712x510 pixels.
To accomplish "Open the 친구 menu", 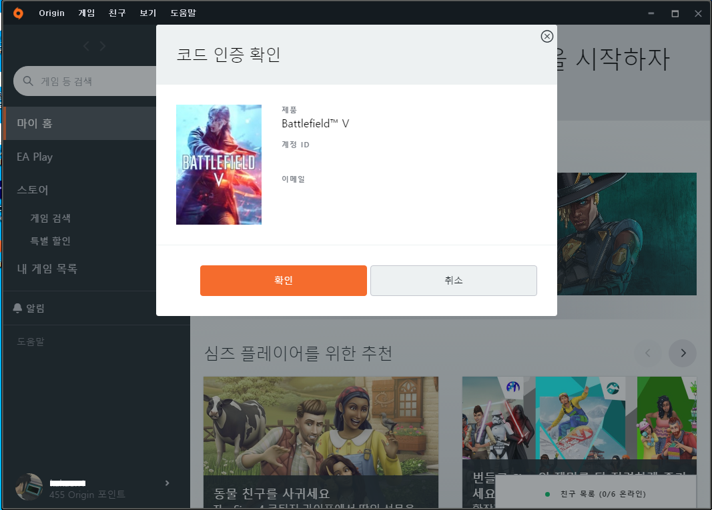I will tap(117, 13).
